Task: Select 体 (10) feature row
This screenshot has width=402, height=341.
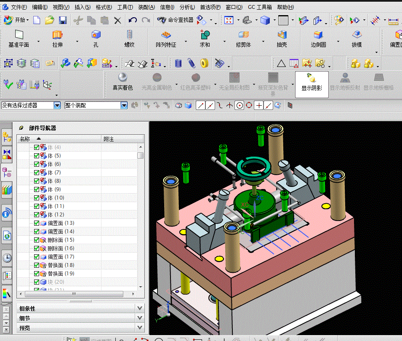Action: (77, 198)
